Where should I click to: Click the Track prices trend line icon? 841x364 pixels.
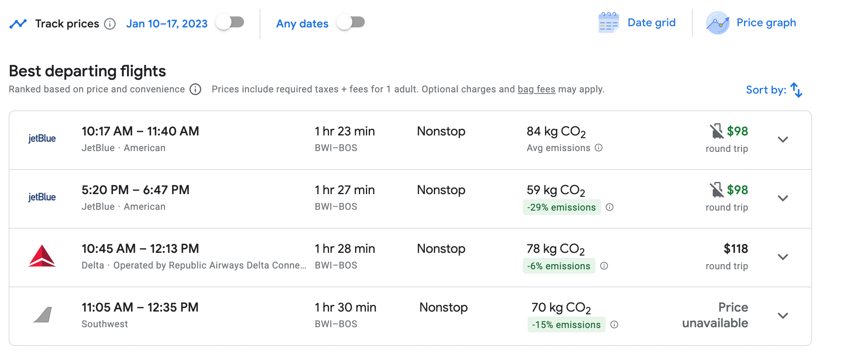[x=18, y=23]
